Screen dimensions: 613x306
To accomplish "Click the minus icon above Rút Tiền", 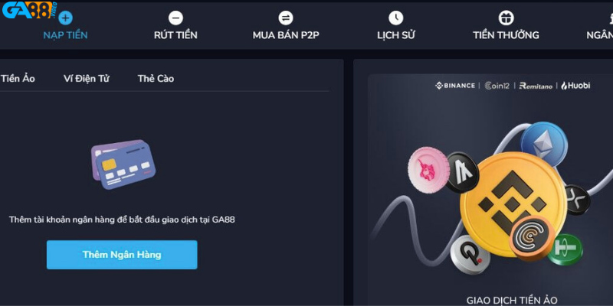I will [175, 18].
